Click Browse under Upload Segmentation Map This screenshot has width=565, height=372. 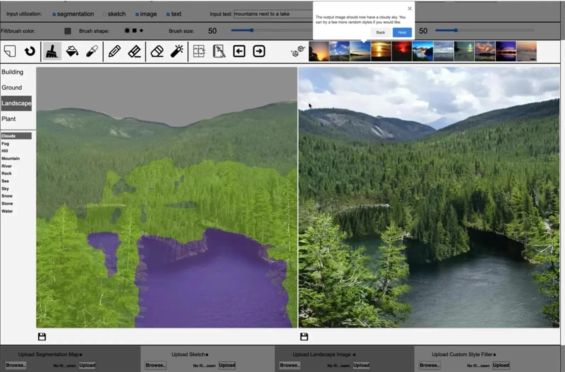point(16,365)
